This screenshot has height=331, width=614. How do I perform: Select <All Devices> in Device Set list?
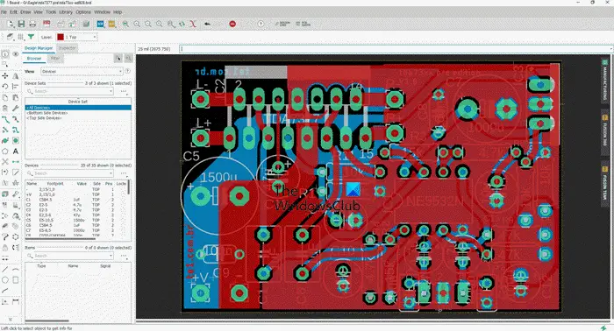point(78,108)
